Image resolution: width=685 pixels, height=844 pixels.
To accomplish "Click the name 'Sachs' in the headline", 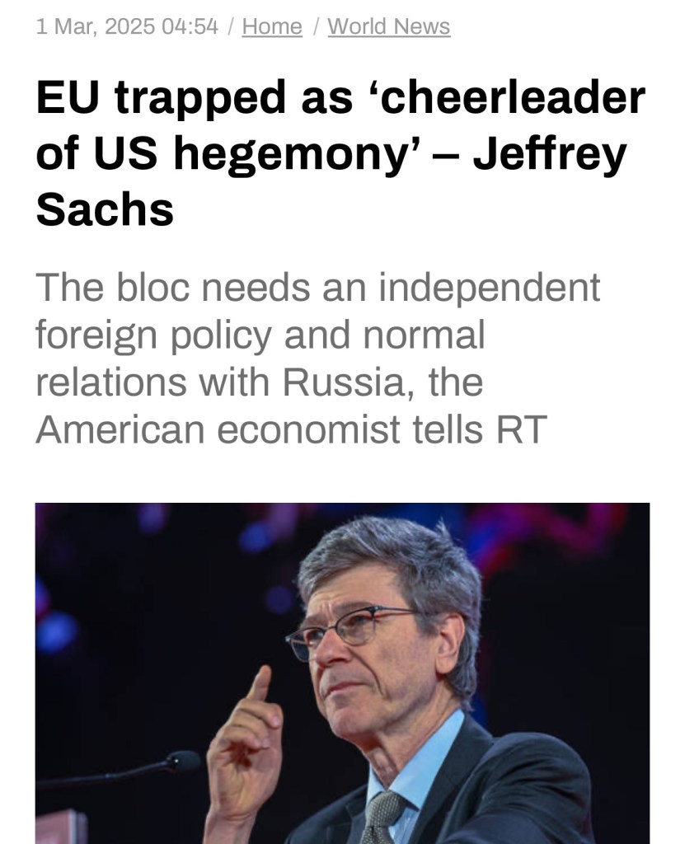I will pos(105,209).
